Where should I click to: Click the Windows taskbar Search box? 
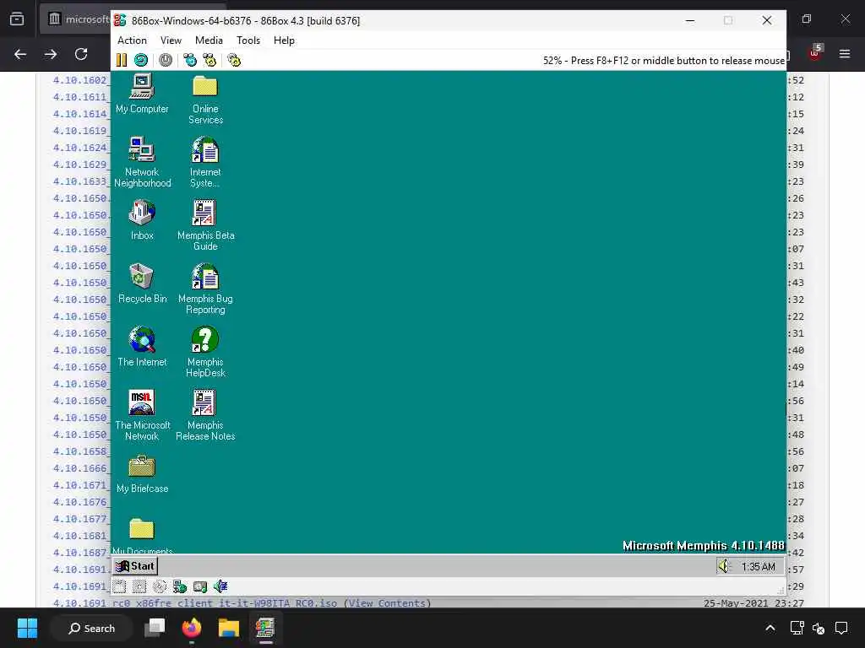91,628
